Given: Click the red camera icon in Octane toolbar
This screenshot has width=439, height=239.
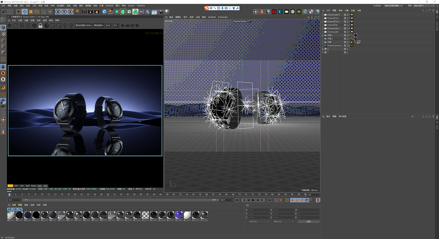Looking at the screenshot, I should 274,12.
